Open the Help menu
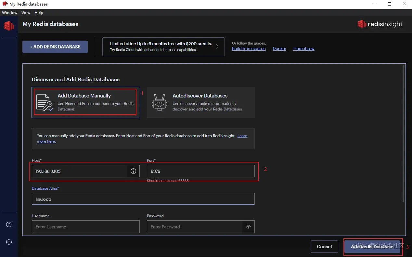The height and width of the screenshot is (257, 412). click(x=39, y=13)
